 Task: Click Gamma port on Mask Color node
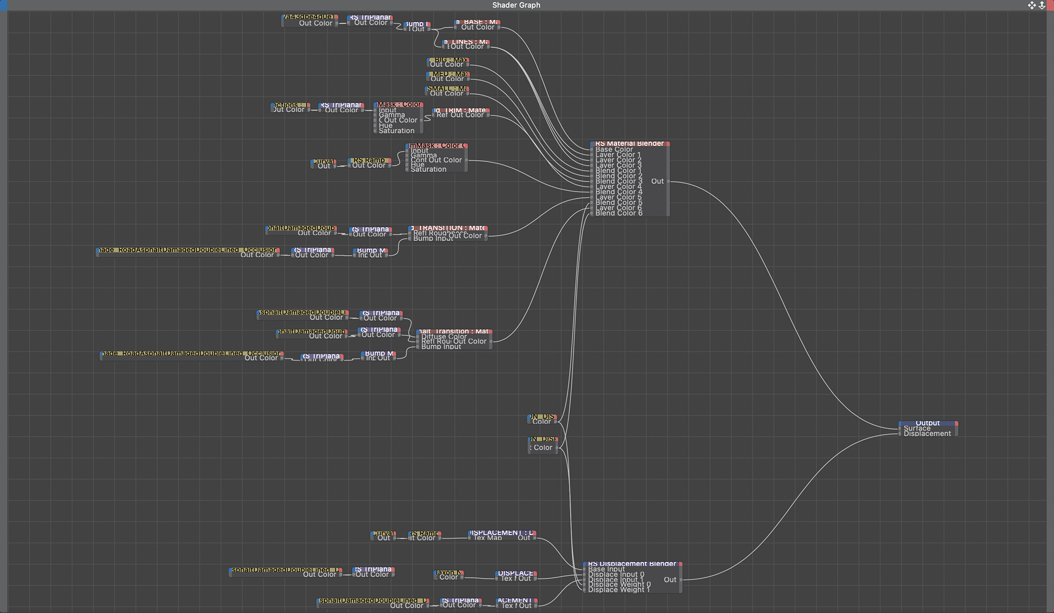[375, 115]
